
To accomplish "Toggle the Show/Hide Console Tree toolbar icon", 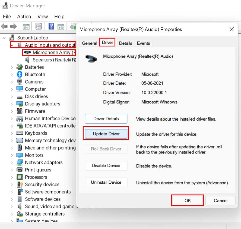I will pyautogui.click(x=26, y=26).
